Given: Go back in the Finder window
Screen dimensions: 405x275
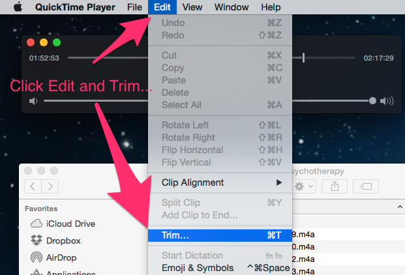Looking at the screenshot, I should [x=33, y=186].
